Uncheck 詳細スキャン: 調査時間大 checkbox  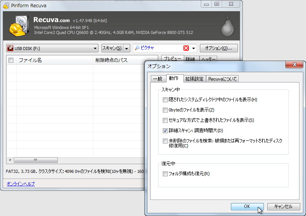click(x=165, y=131)
